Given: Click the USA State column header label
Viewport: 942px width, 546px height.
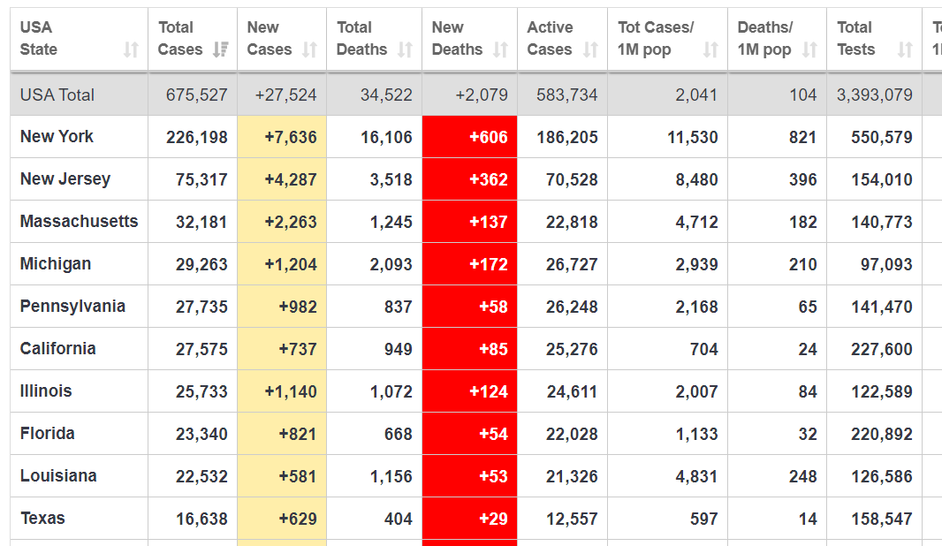Looking at the screenshot, I should 39,39.
